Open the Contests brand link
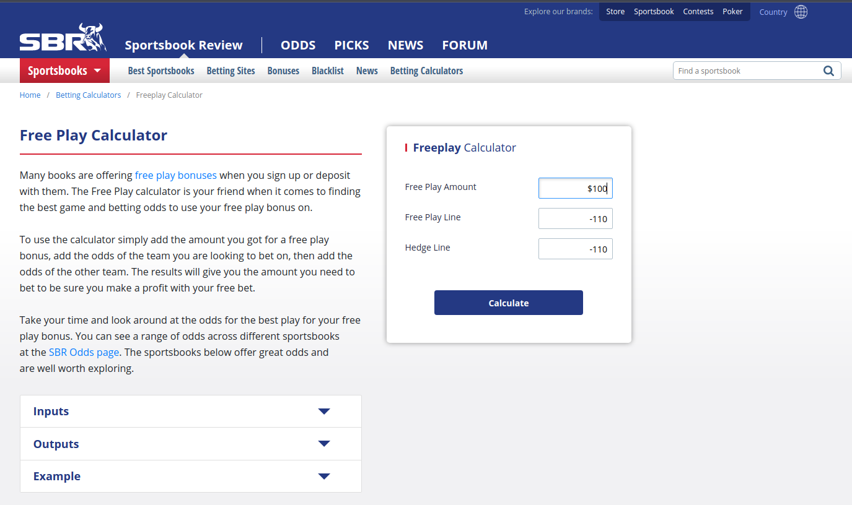Image resolution: width=852 pixels, height=505 pixels. tap(698, 12)
